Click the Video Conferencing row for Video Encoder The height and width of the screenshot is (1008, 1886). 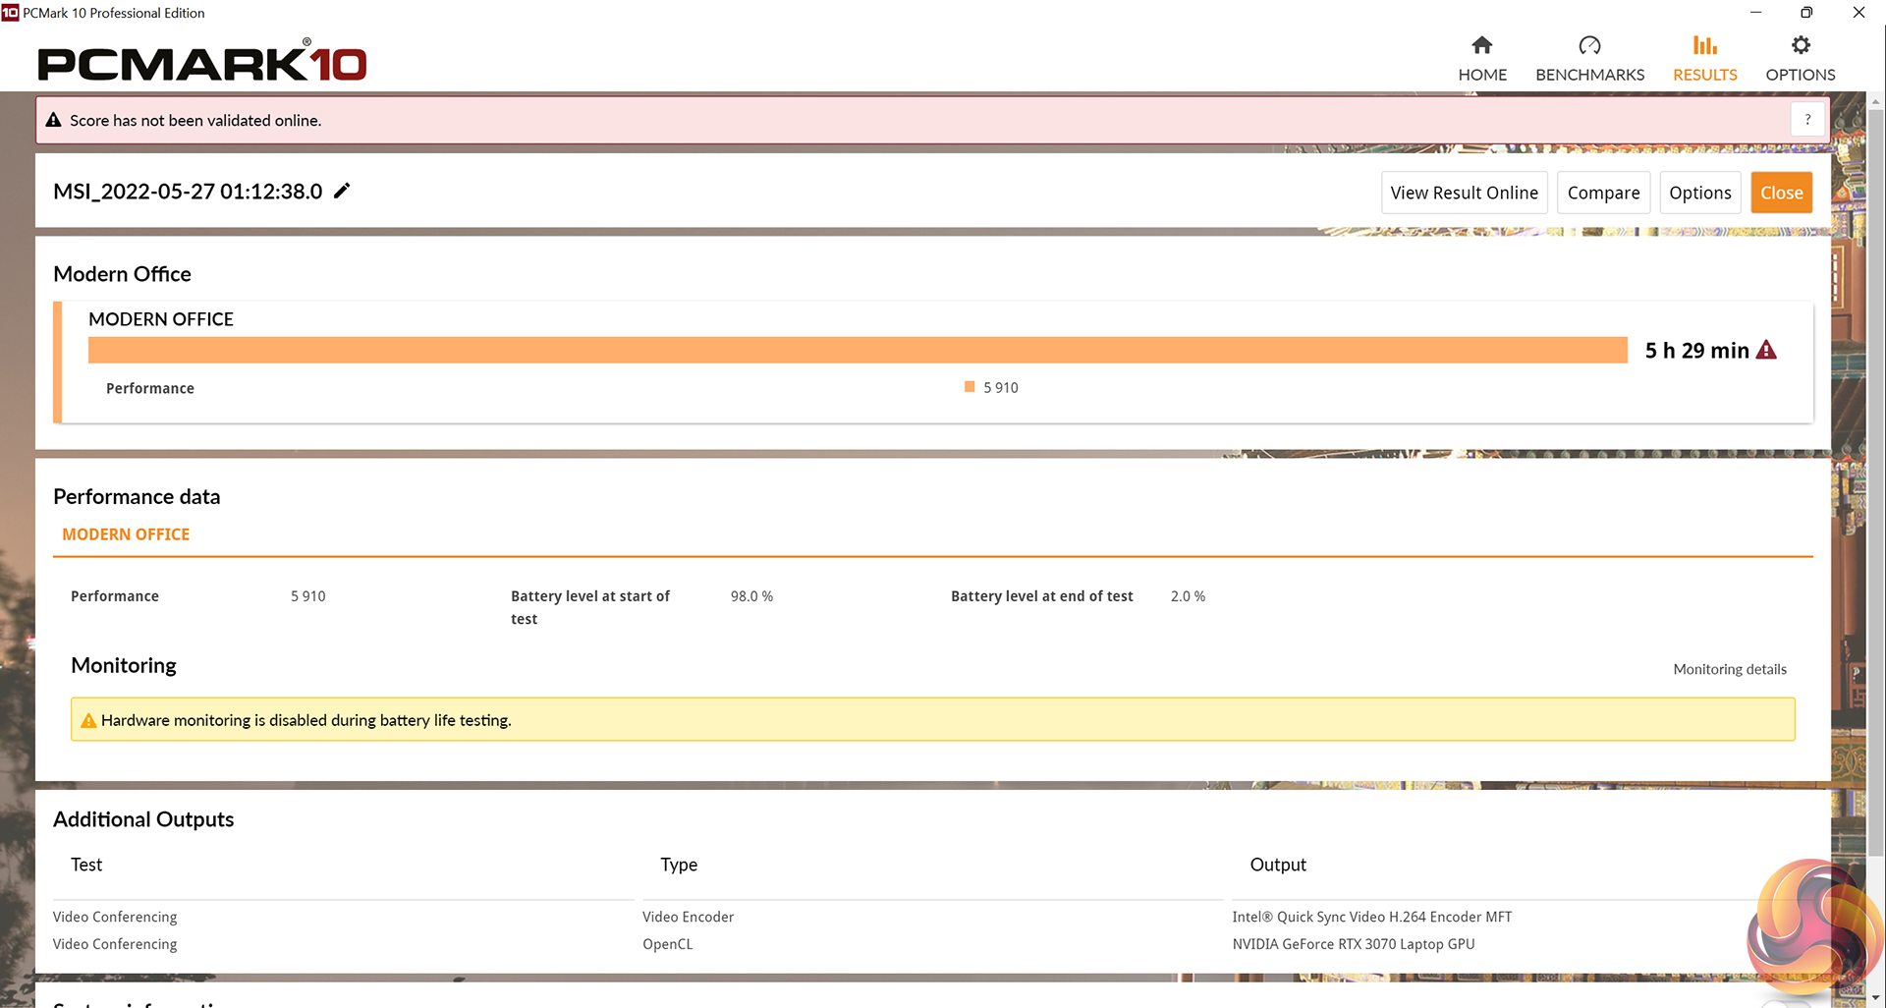pos(115,917)
